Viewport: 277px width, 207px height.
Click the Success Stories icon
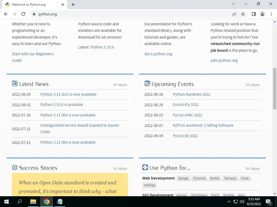(x=15, y=167)
